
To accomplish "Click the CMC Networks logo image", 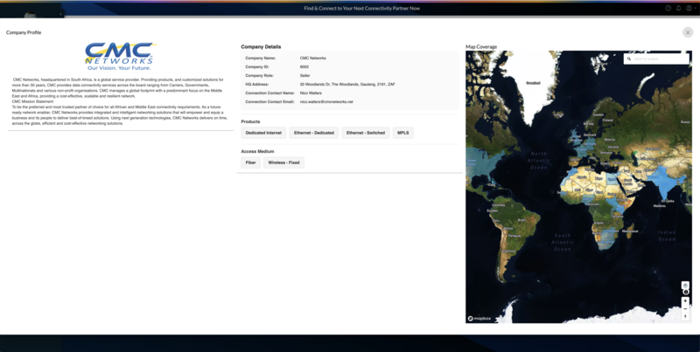I will pos(120,56).
